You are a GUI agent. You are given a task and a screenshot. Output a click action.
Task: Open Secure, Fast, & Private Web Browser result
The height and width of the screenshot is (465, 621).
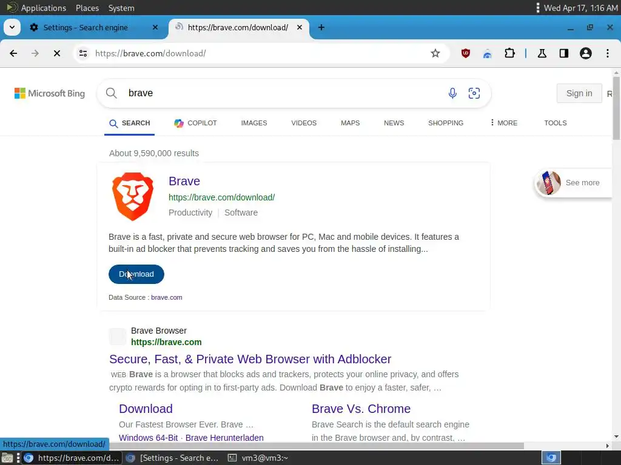[250, 359]
